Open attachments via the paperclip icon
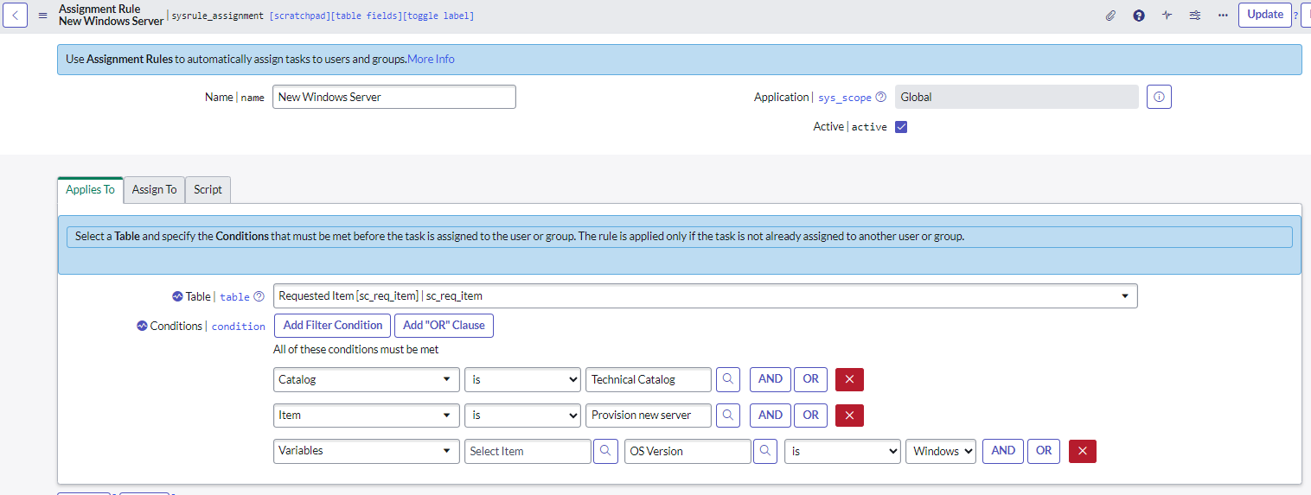1311x495 pixels. 1111,16
